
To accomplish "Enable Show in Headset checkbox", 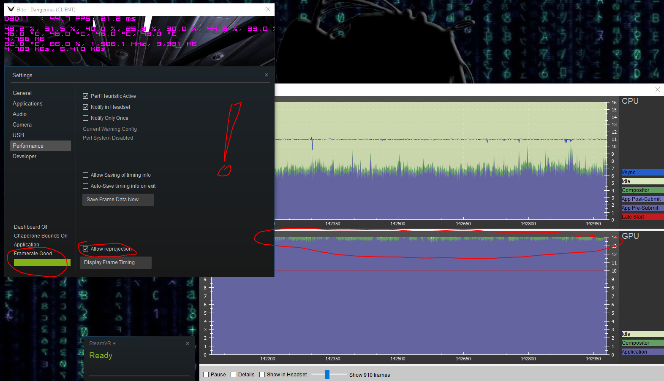I will 262,375.
